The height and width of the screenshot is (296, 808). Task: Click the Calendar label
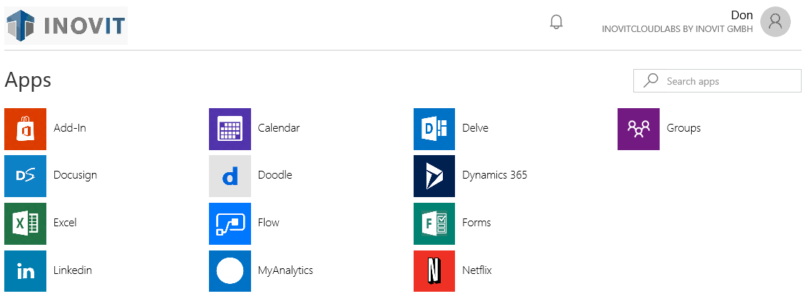point(279,129)
